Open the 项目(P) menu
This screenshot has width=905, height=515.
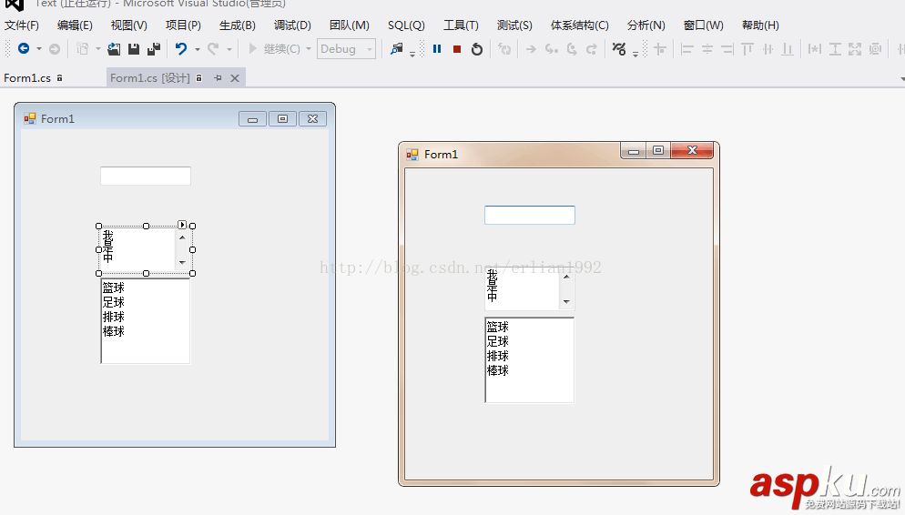(x=183, y=25)
